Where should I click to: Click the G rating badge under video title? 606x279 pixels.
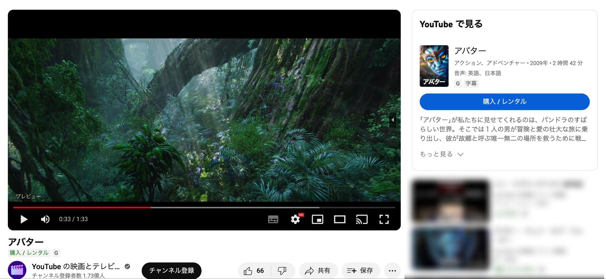point(56,253)
